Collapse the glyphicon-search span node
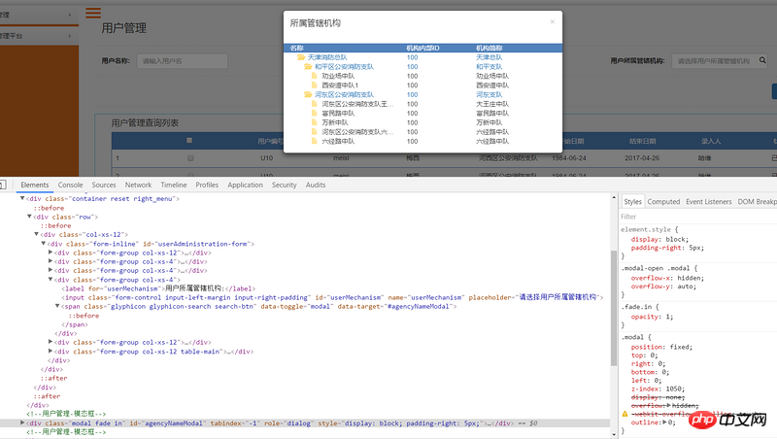Image resolution: width=777 pixels, height=439 pixels. pyautogui.click(x=57, y=306)
